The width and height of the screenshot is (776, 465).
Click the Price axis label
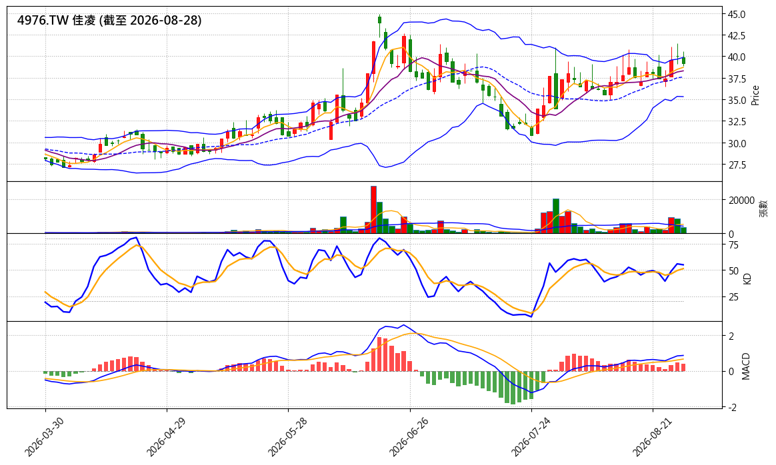[755, 95]
